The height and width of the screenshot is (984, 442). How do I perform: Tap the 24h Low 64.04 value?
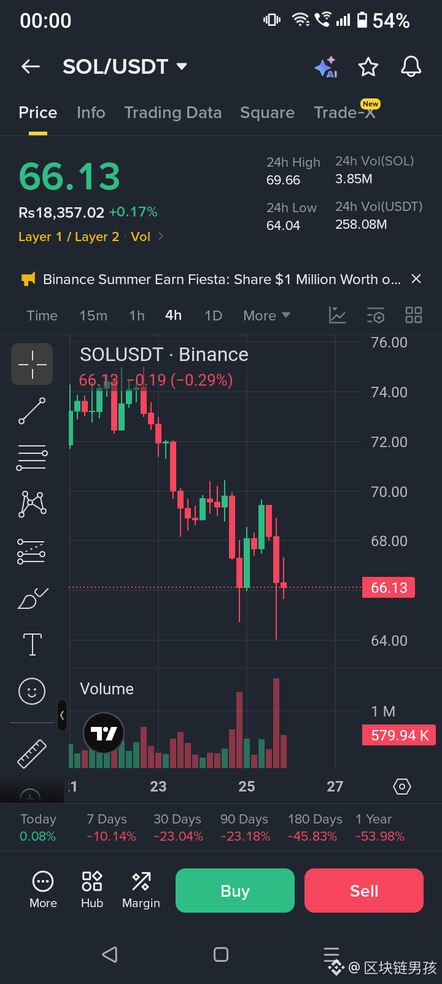pos(283,226)
